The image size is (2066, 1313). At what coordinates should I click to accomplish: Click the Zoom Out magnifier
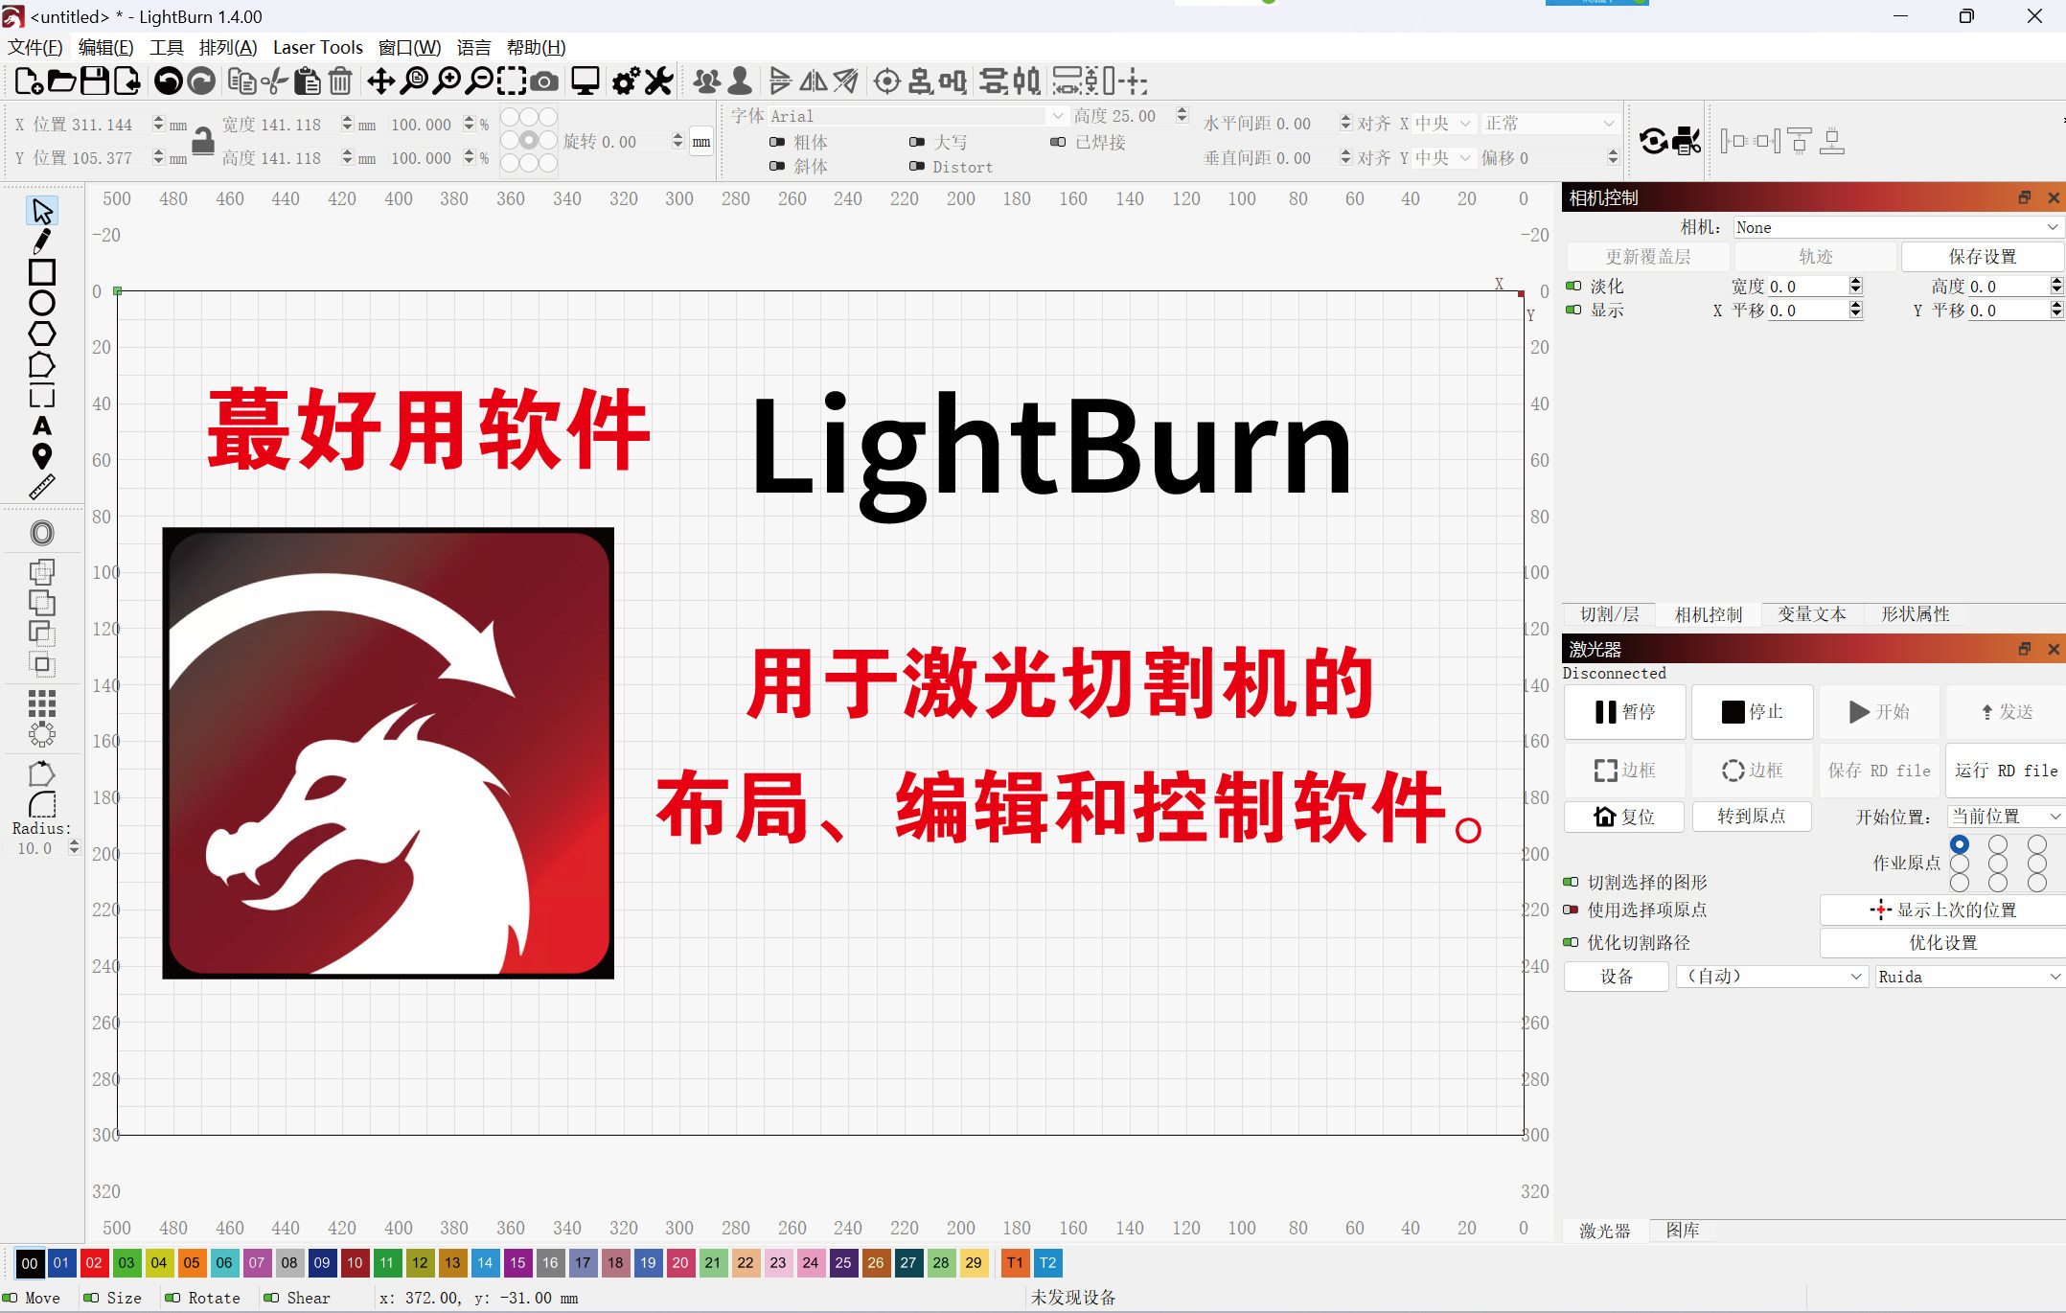click(479, 81)
